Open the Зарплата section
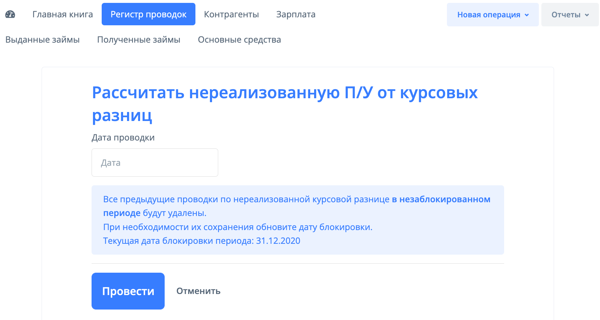 point(296,14)
